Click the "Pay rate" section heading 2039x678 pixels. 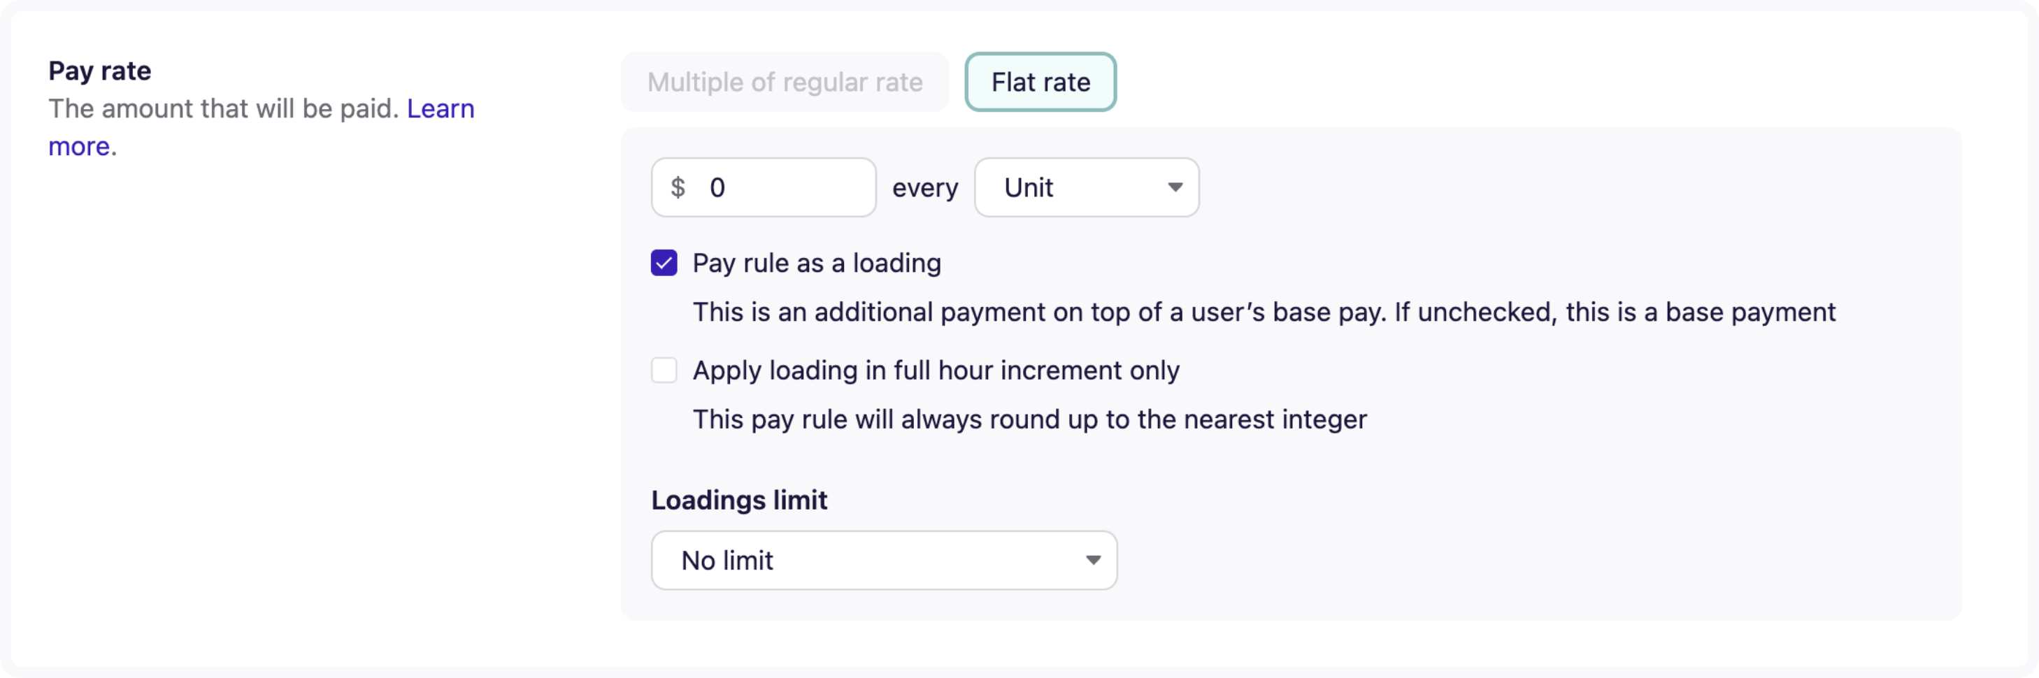click(100, 71)
